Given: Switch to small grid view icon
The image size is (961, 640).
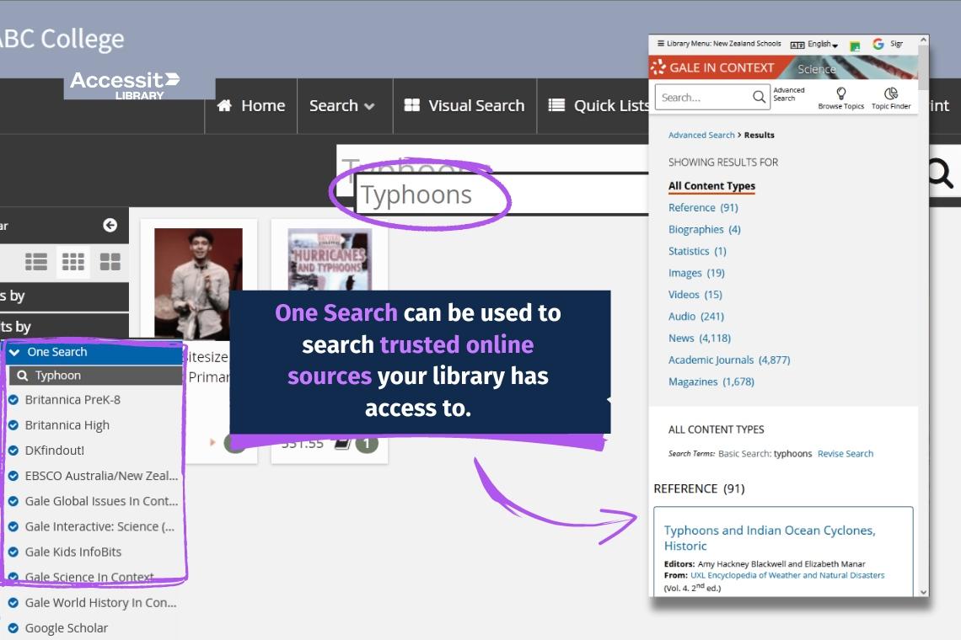Looking at the screenshot, I should click(x=73, y=262).
